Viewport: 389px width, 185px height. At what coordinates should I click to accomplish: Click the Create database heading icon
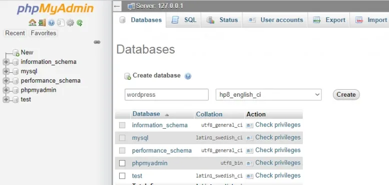(x=128, y=76)
